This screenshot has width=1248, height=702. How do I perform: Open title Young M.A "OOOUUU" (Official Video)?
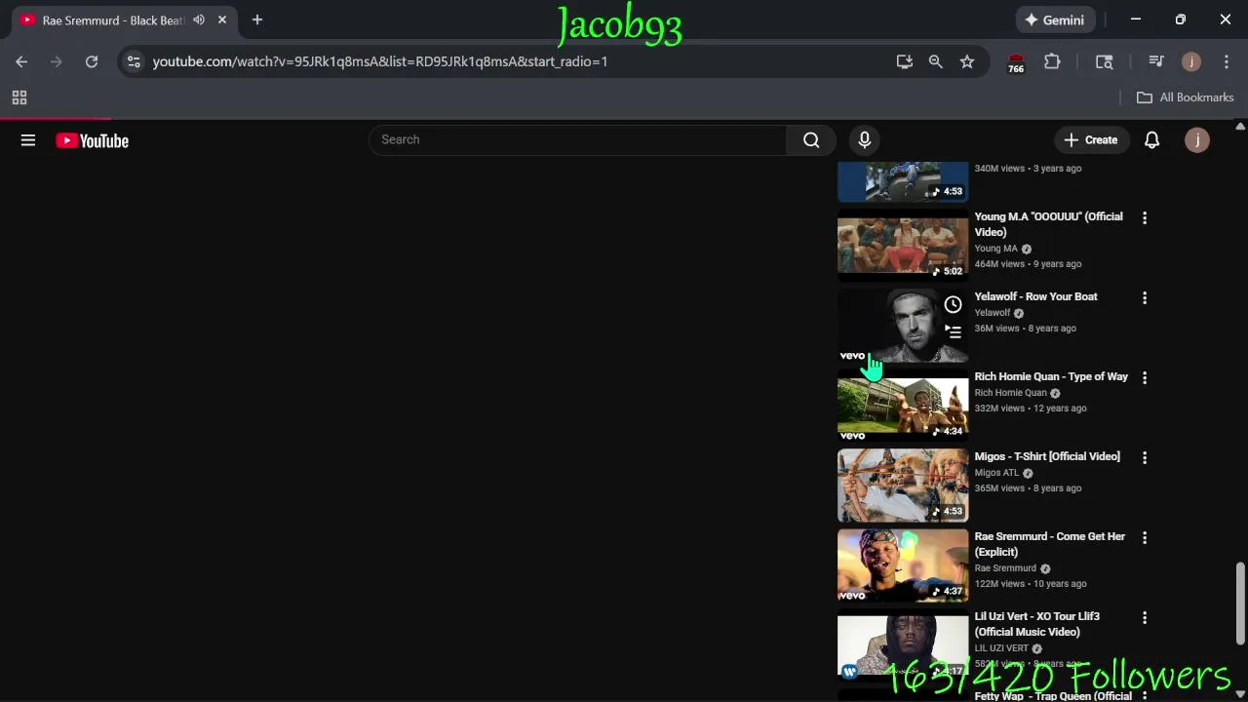[1048, 224]
